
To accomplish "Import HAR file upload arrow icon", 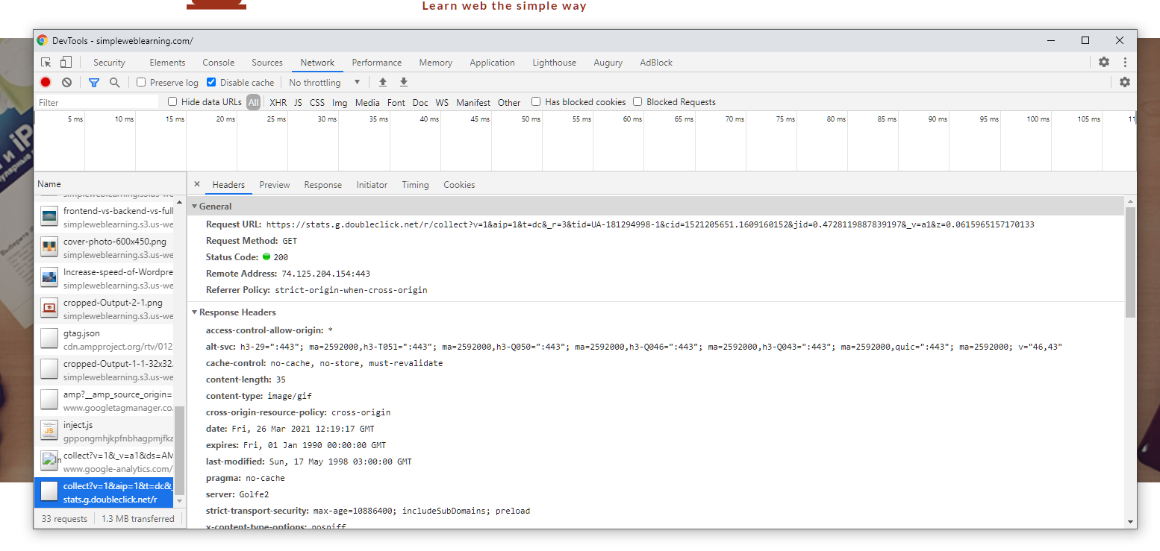I will [x=383, y=83].
